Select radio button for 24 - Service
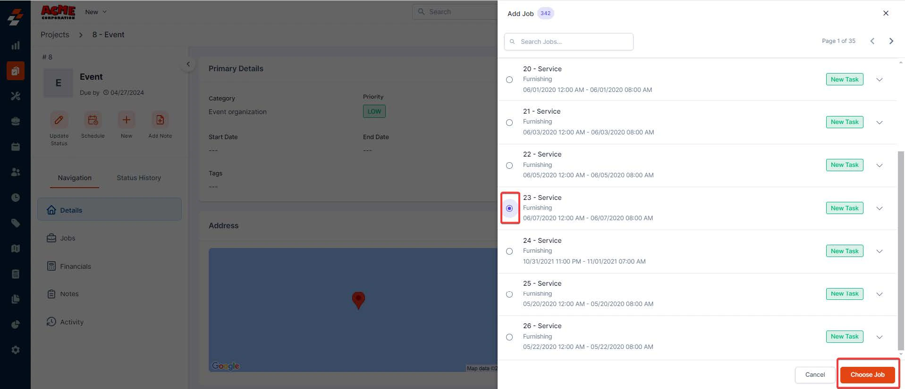 click(509, 251)
